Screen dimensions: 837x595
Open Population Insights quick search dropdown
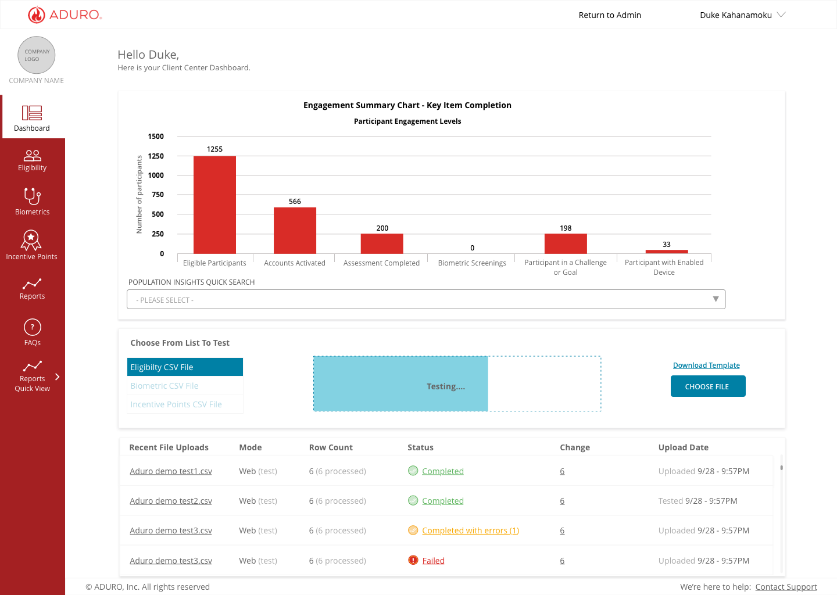pos(426,299)
